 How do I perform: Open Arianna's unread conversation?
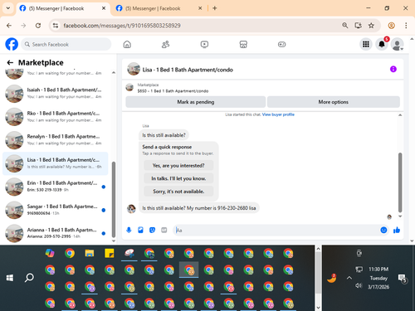point(55,233)
